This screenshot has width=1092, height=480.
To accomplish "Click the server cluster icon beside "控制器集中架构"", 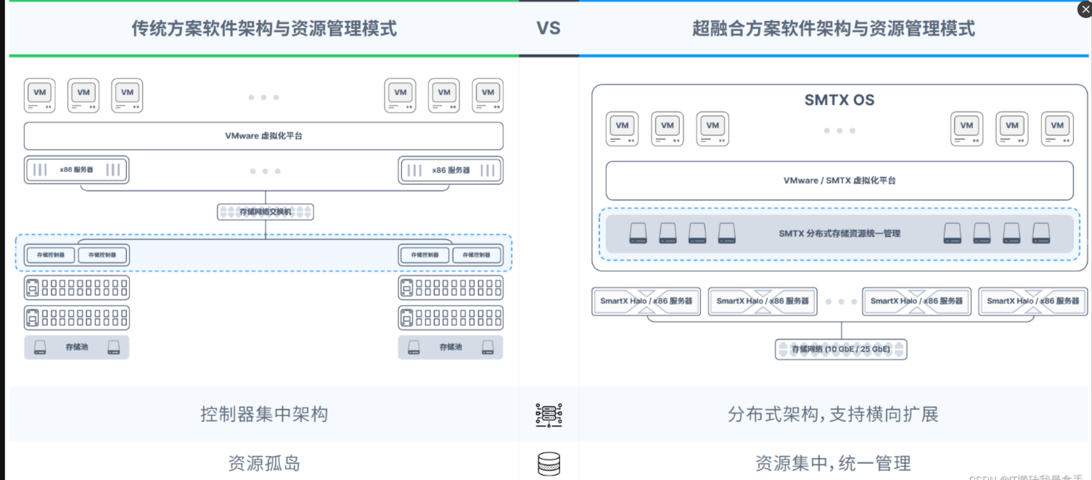I will tap(549, 415).
